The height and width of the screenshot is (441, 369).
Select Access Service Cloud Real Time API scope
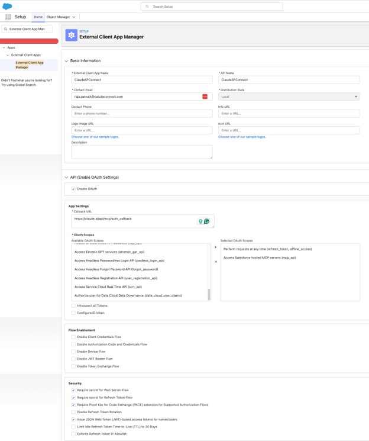tap(108, 287)
